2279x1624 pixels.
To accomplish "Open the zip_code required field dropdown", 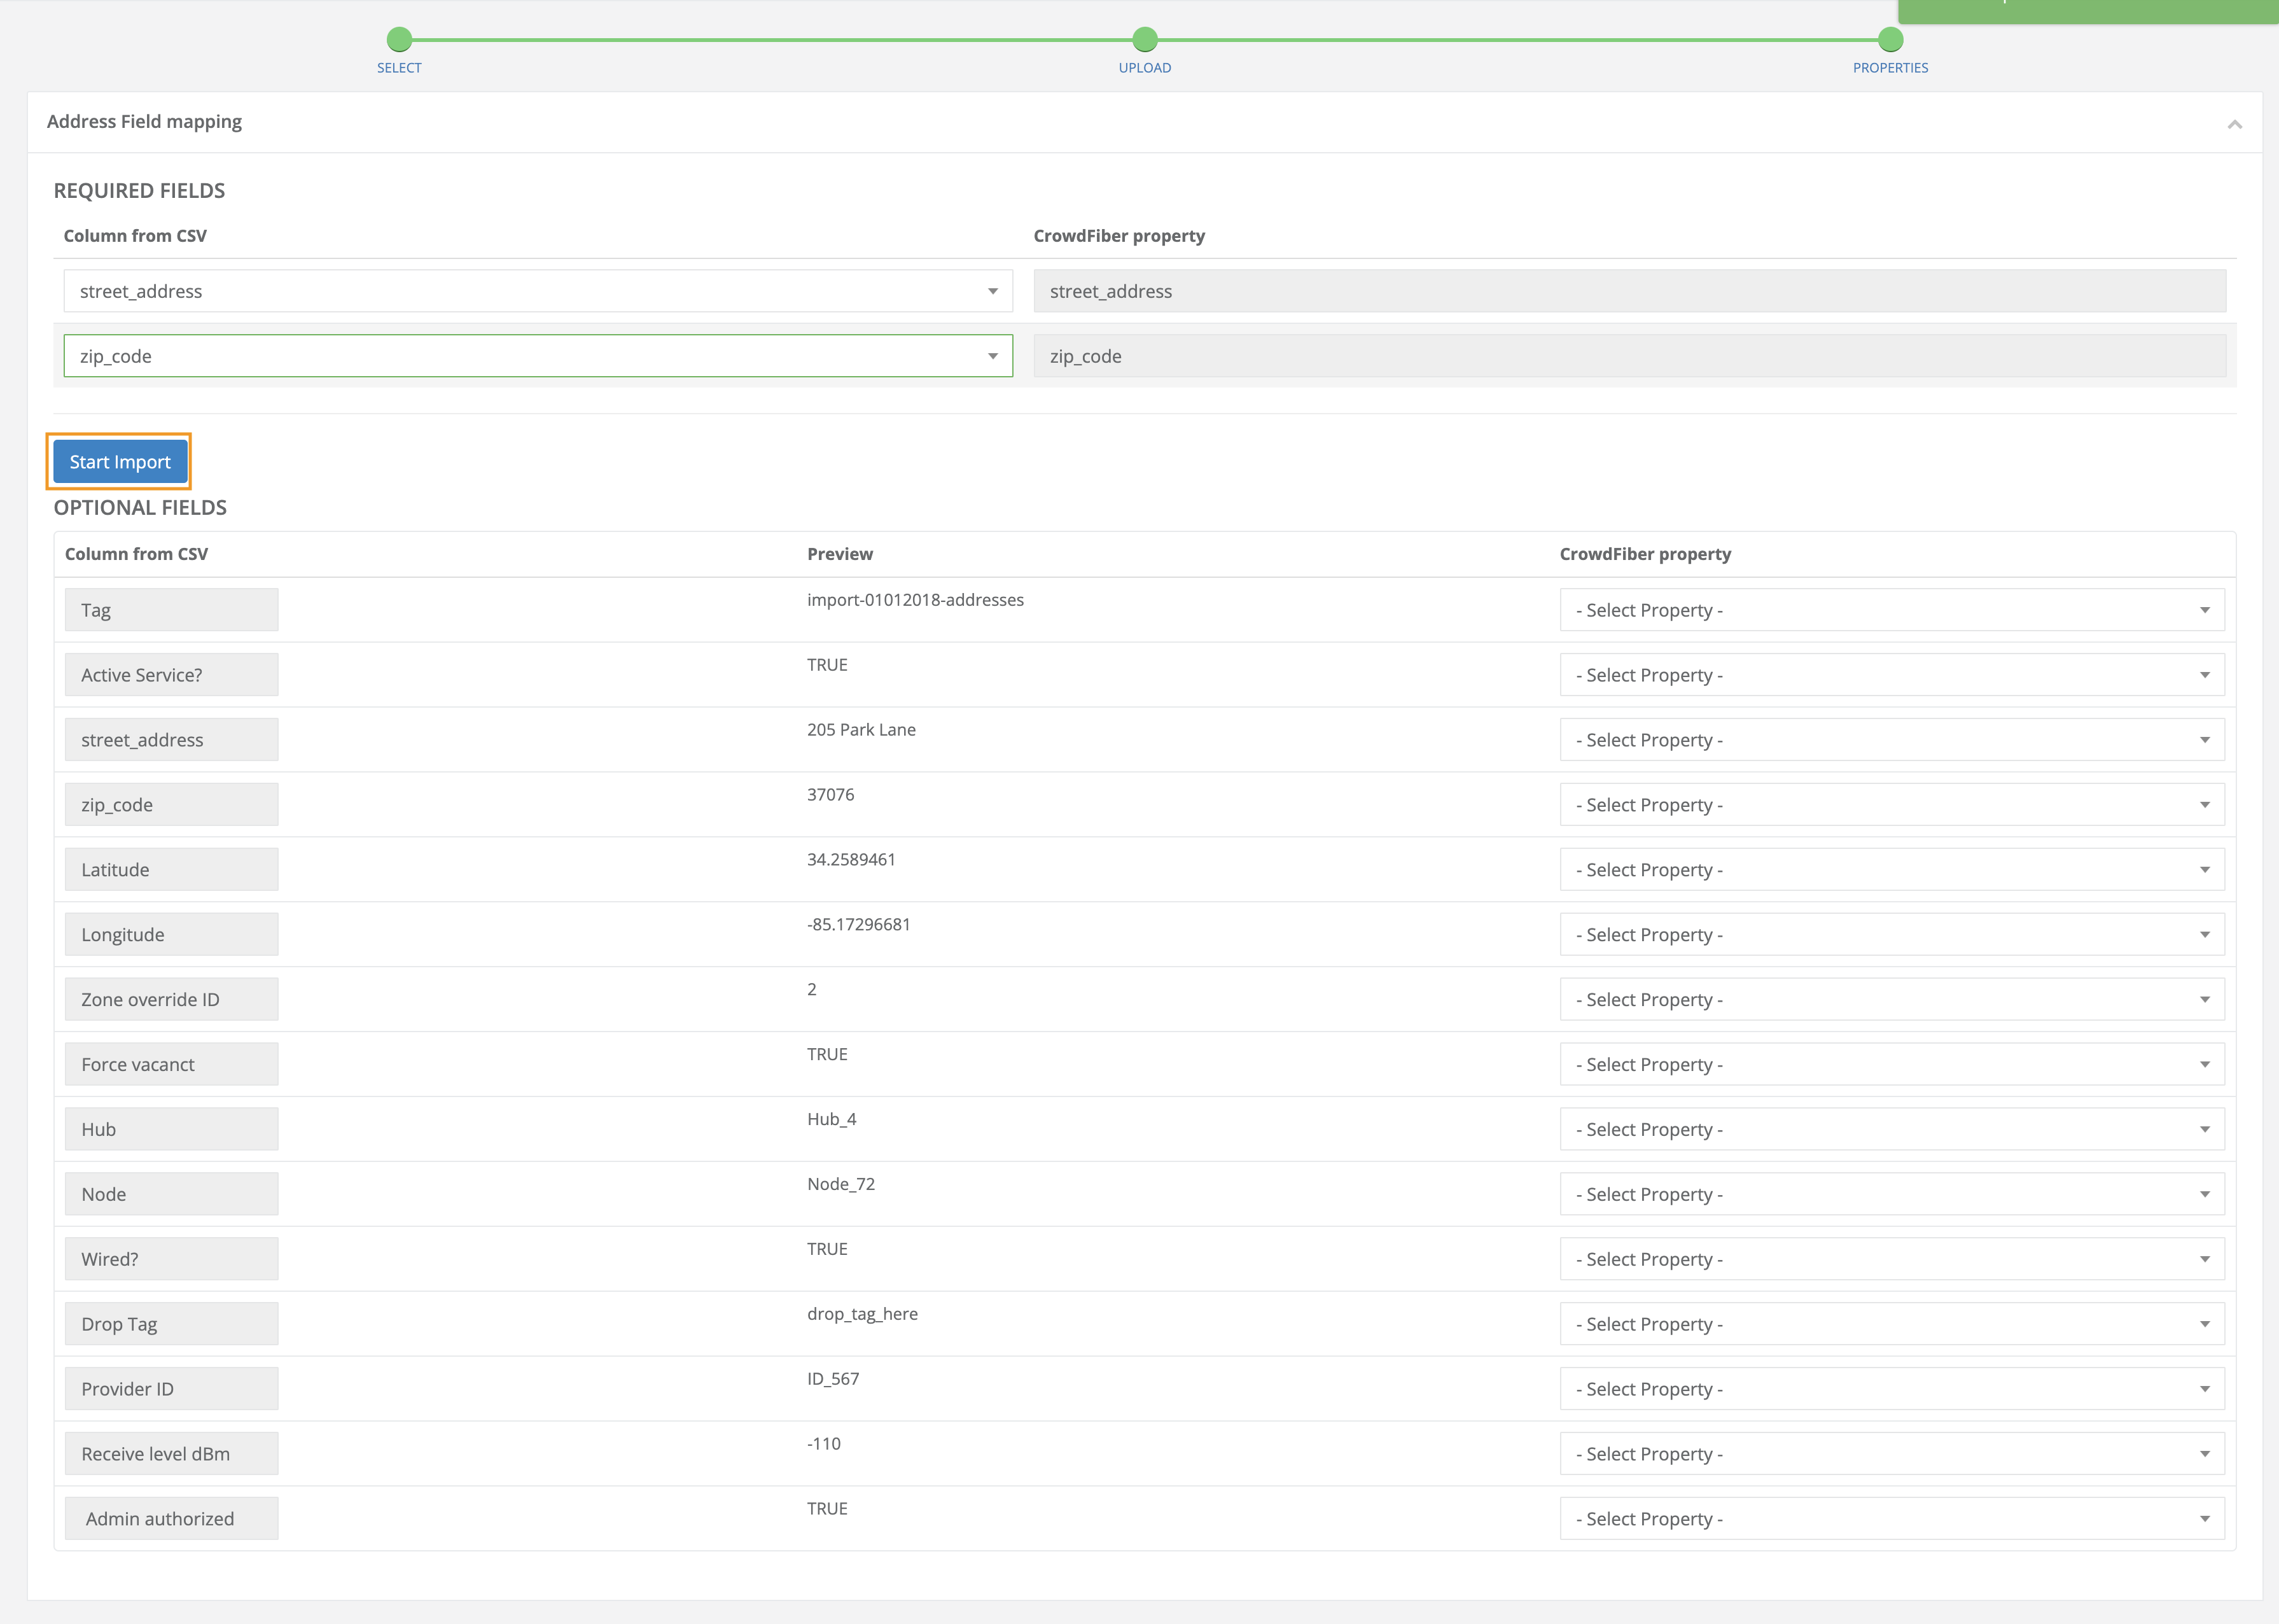I will pyautogui.click(x=991, y=355).
